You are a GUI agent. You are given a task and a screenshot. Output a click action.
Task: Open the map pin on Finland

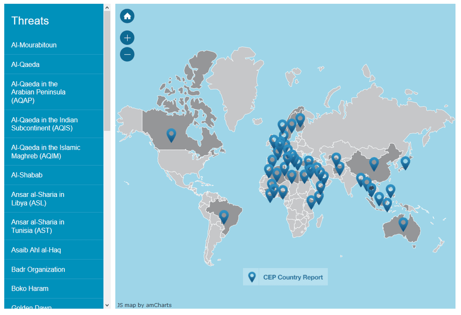pos(300,119)
